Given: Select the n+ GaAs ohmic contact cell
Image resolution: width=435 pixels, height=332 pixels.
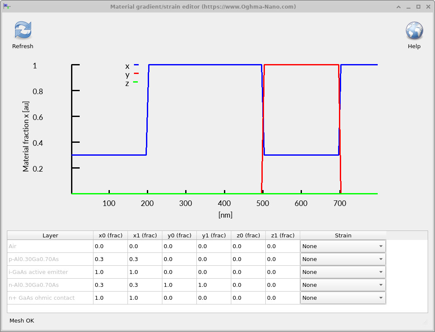Looking at the screenshot, I should point(50,298).
